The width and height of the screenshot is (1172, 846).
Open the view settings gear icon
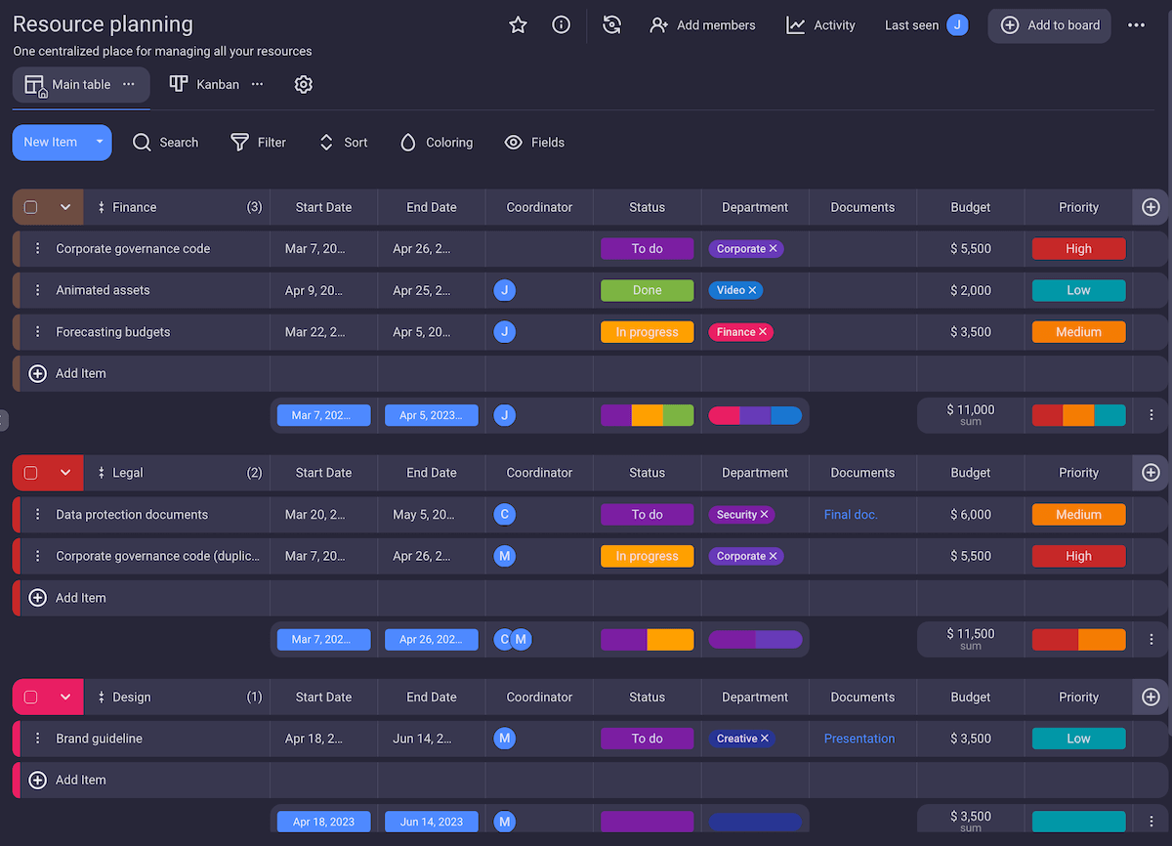[x=303, y=85]
